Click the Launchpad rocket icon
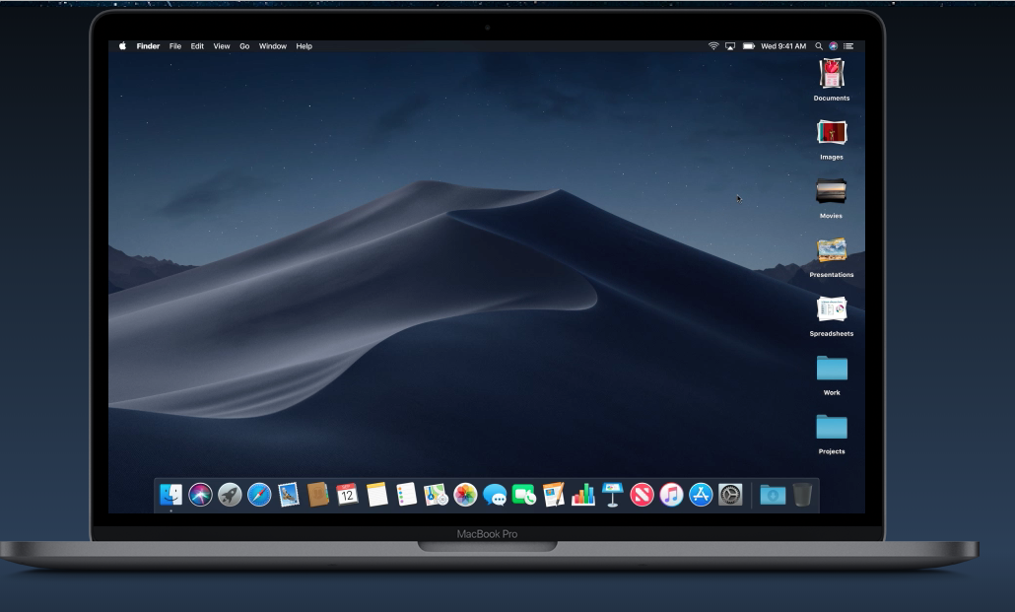Viewport: 1015px width, 612px height. pyautogui.click(x=230, y=495)
